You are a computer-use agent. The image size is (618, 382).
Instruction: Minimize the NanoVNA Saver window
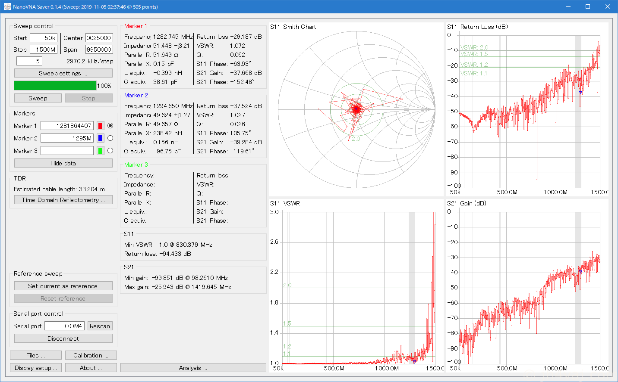coord(568,6)
